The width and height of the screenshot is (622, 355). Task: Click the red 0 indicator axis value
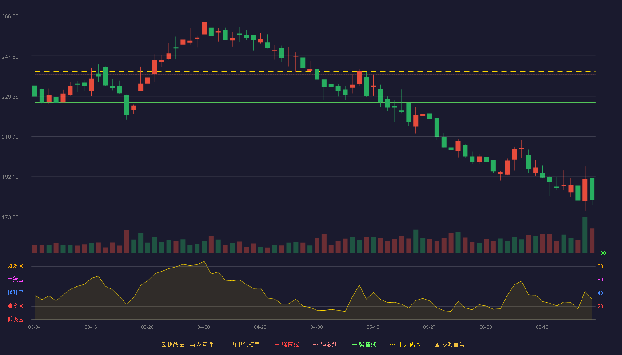pos(599,319)
